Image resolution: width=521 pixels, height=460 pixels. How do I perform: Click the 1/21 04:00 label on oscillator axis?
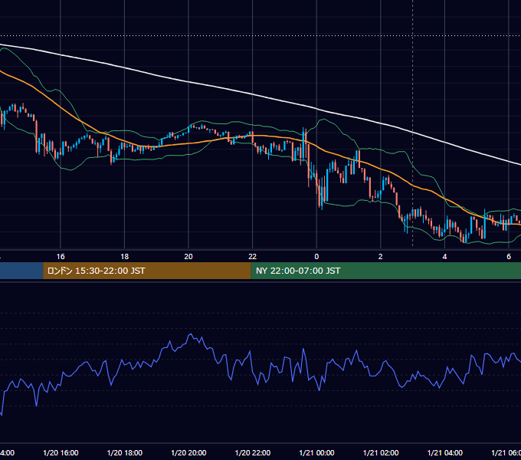click(x=445, y=453)
